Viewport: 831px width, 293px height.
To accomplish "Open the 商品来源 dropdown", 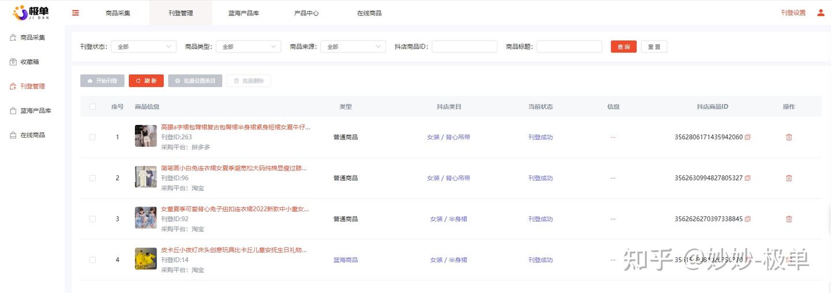I will pos(353,47).
